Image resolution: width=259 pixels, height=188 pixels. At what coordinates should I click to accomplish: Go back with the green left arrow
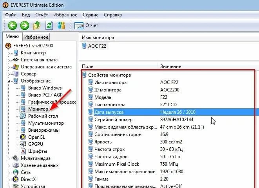[x=13, y=25]
